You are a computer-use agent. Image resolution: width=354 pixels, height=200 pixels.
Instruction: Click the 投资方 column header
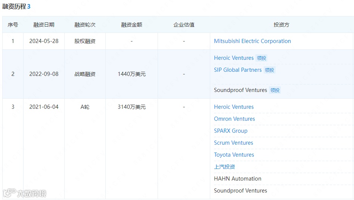pos(281,25)
